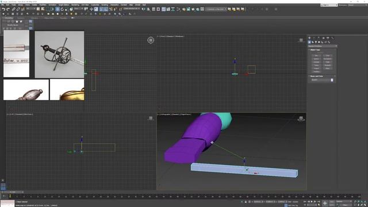Switch to the Freeform ribbon tab
The height and width of the screenshot is (207, 368).
coord(21,18)
